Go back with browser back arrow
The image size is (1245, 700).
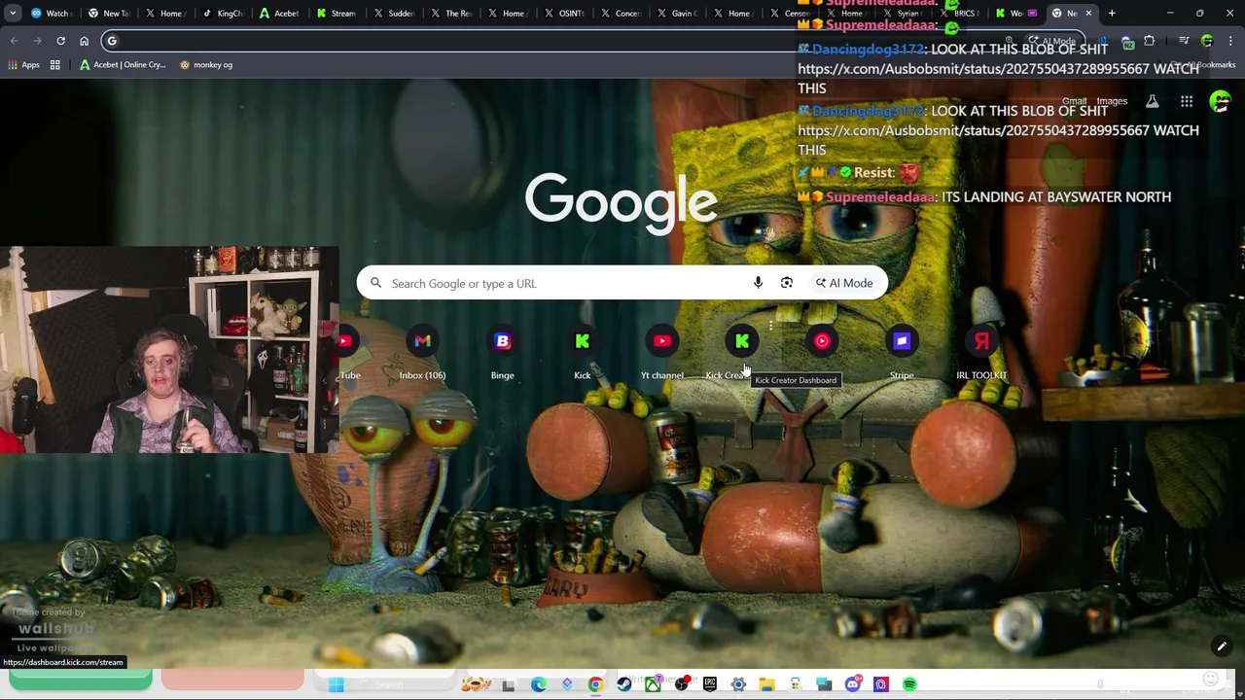click(x=14, y=41)
